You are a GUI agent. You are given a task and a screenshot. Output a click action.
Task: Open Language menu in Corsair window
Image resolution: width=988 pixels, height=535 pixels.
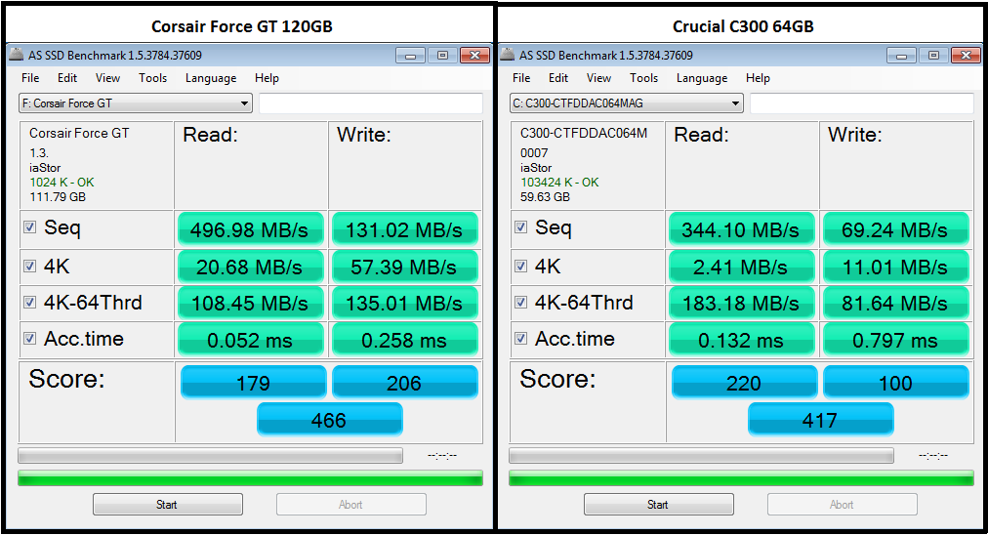[211, 78]
